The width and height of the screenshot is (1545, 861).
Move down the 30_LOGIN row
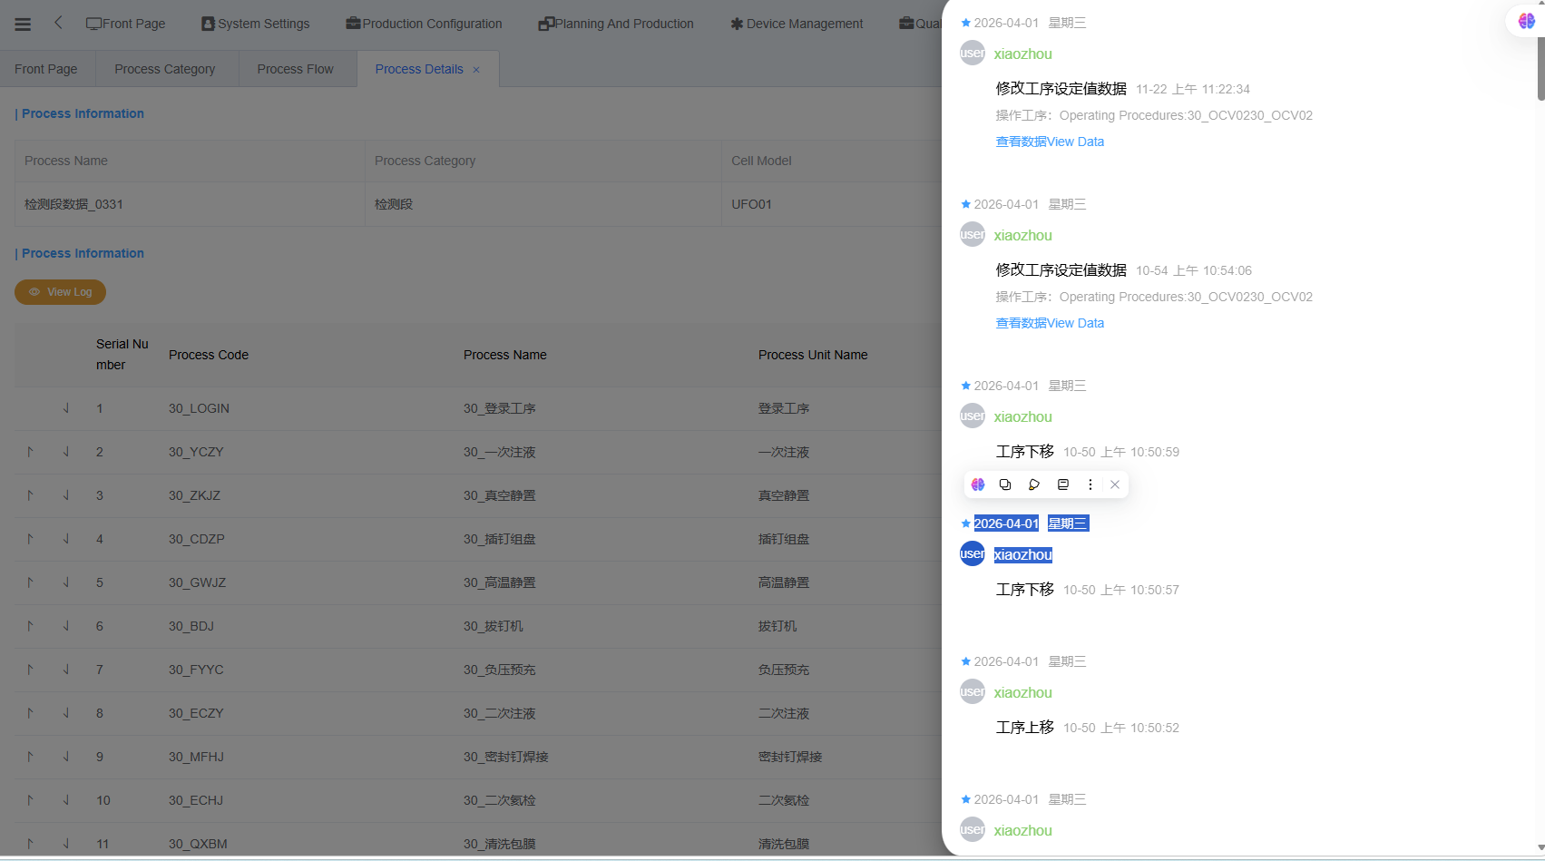(66, 408)
